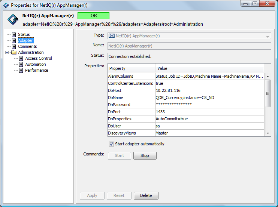The width and height of the screenshot is (278, 207).
Task: Click the Status field showing Connection established
Action: pyautogui.click(x=189, y=56)
